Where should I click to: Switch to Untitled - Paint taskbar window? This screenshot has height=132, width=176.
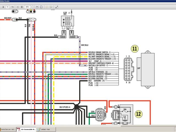point(46,129)
